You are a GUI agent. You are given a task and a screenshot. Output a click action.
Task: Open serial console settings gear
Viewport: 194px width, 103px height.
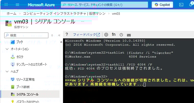pos(106,35)
